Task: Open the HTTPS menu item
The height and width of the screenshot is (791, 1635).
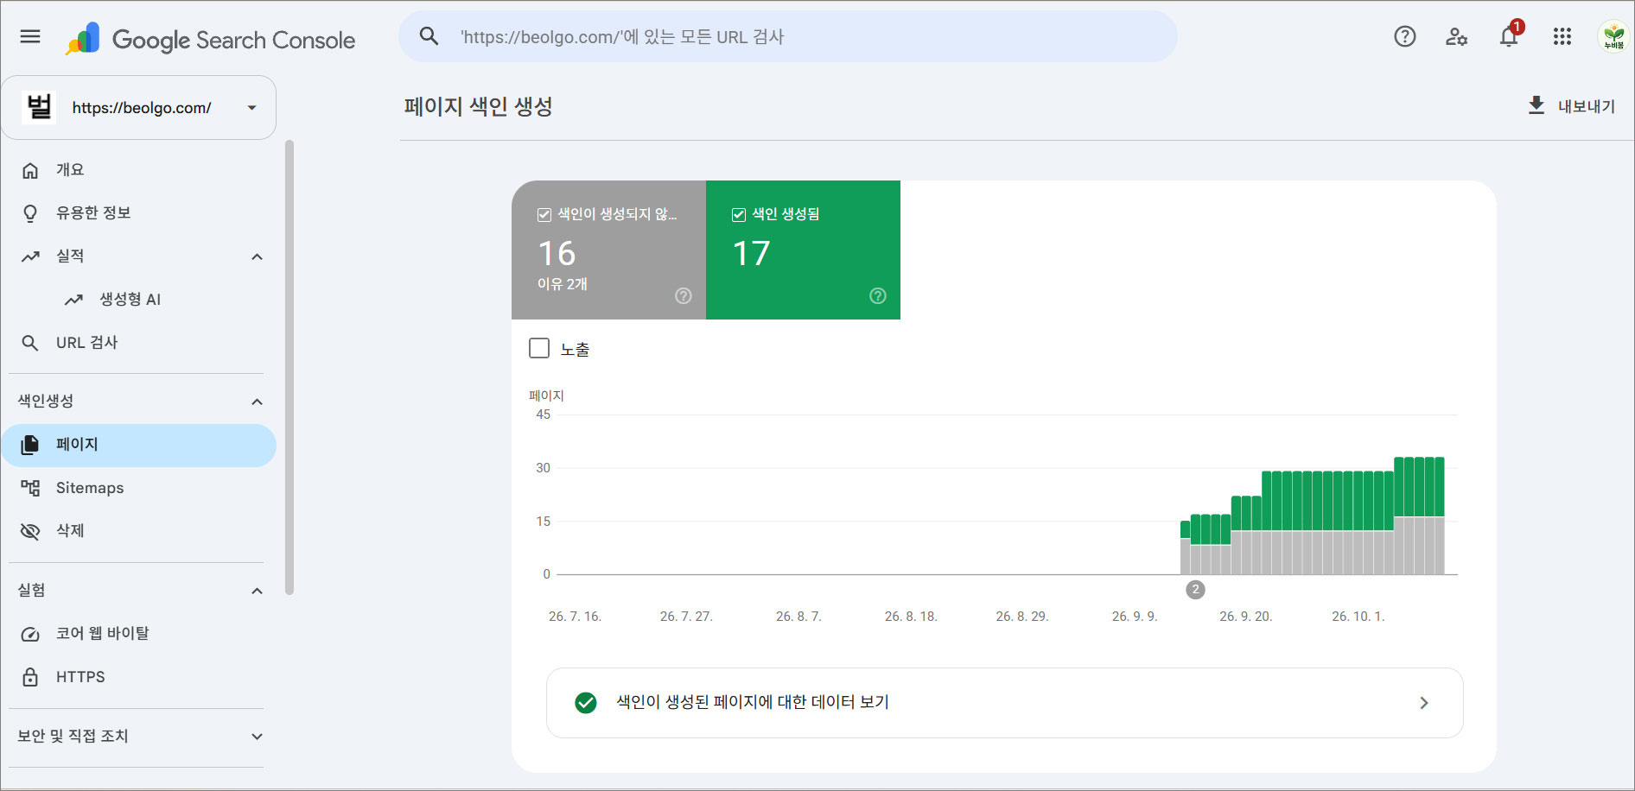Action: click(x=138, y=677)
